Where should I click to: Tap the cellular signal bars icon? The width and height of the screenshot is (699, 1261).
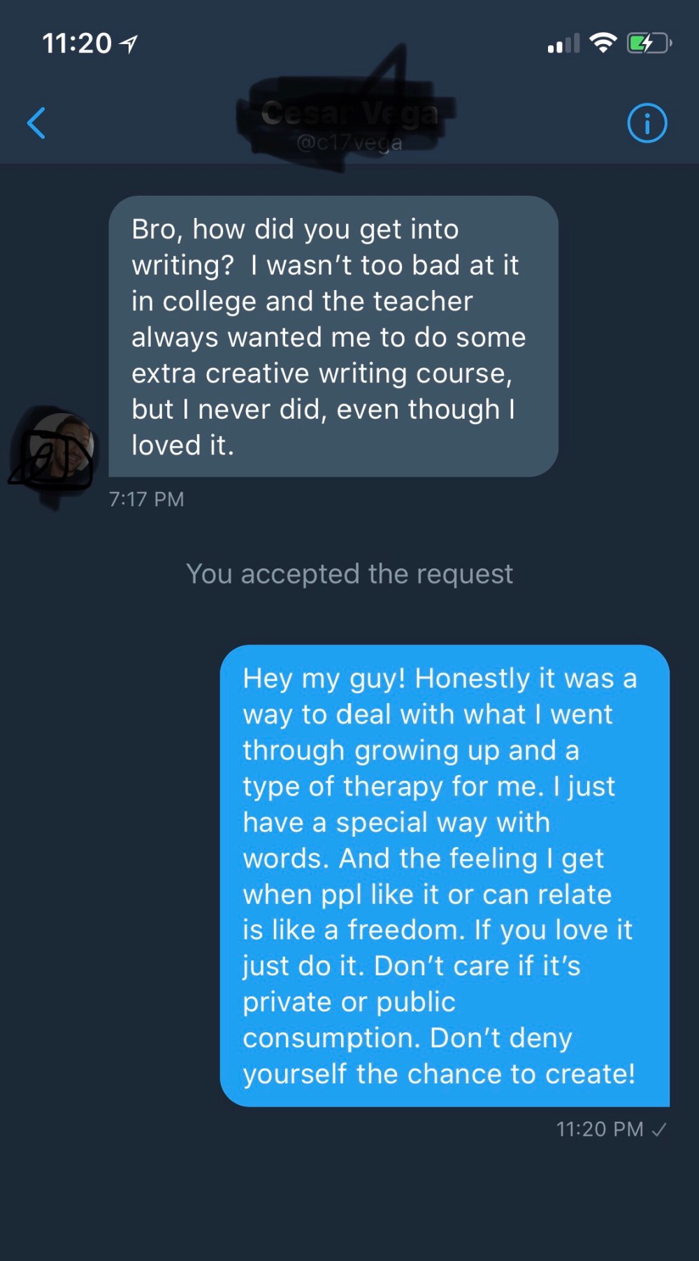coord(563,43)
